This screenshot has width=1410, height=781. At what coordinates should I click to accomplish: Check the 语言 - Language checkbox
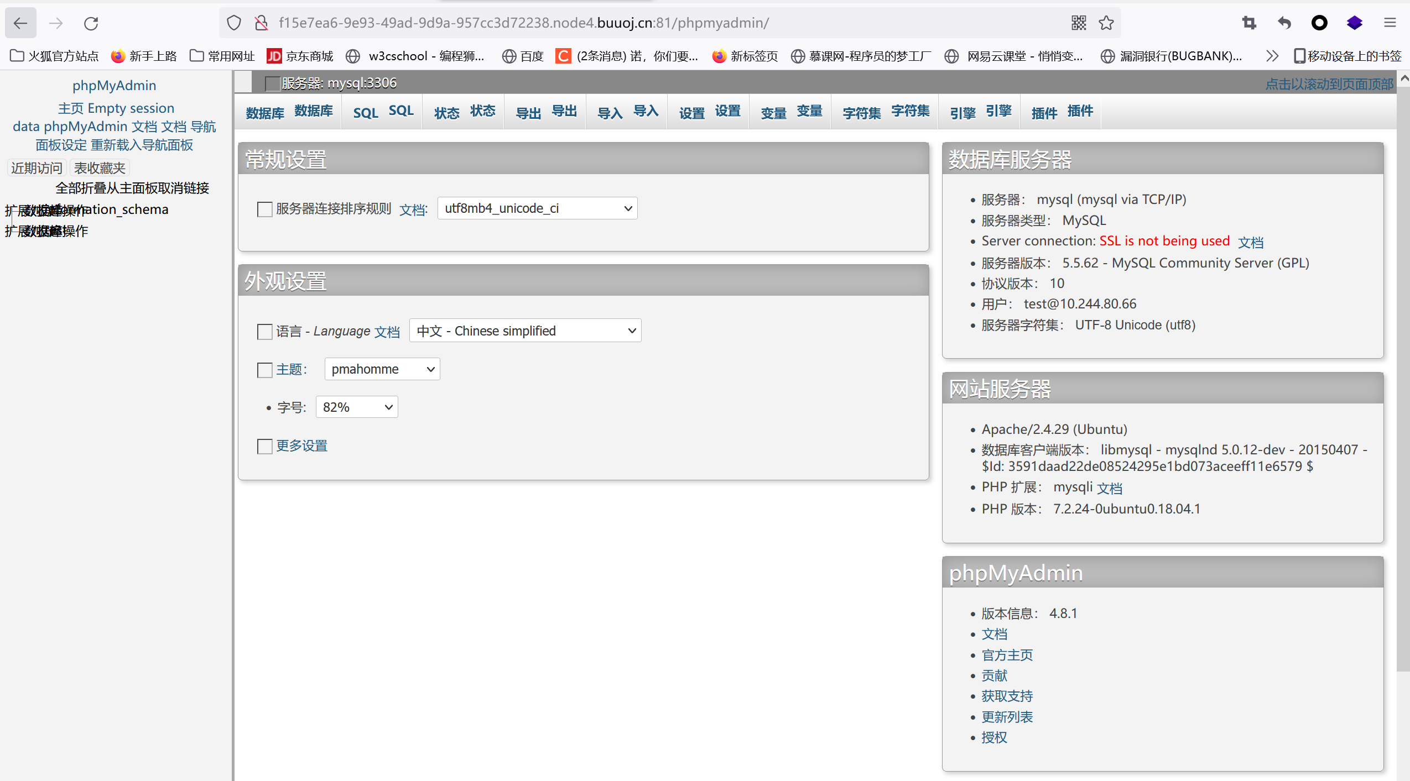(x=264, y=332)
